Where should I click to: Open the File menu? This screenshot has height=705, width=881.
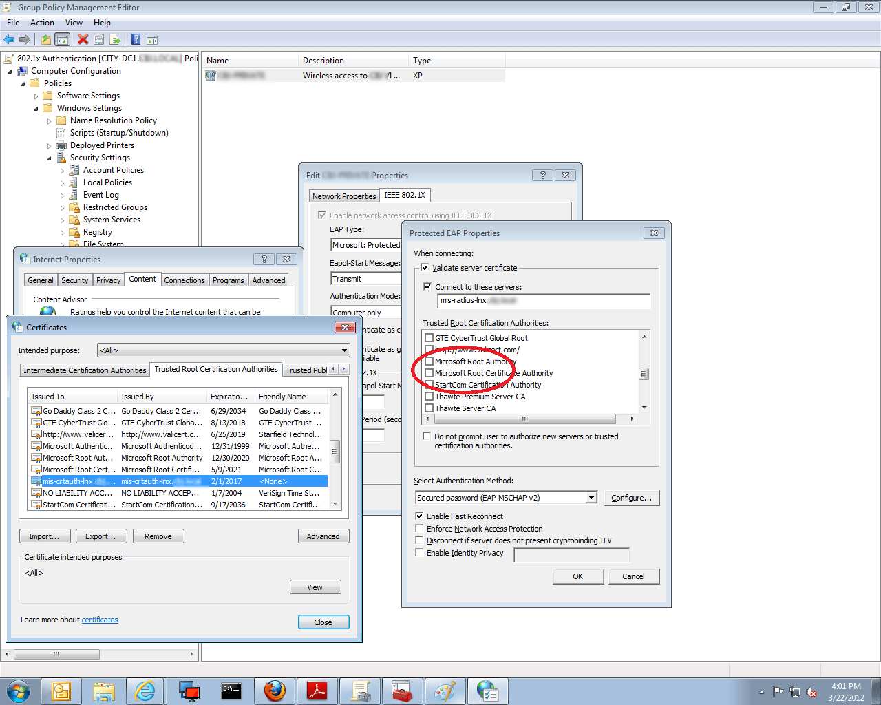pyautogui.click(x=13, y=23)
